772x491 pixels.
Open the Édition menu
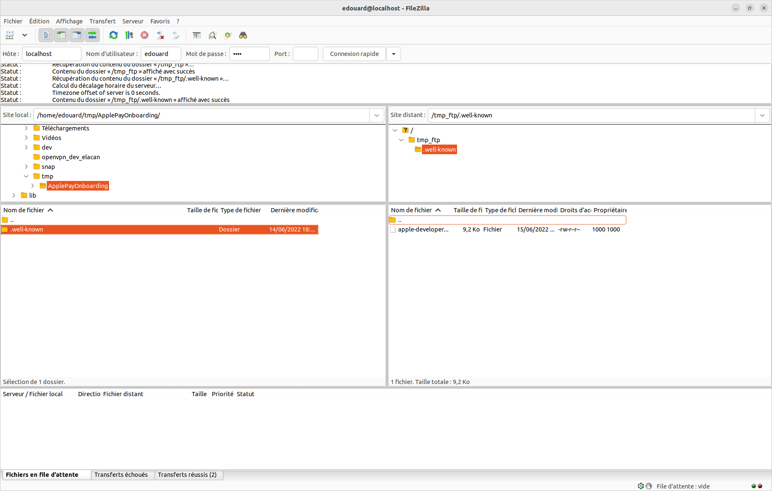(x=39, y=21)
